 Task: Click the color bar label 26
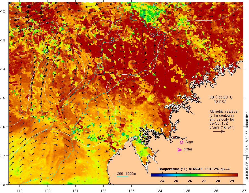pos(190,181)
